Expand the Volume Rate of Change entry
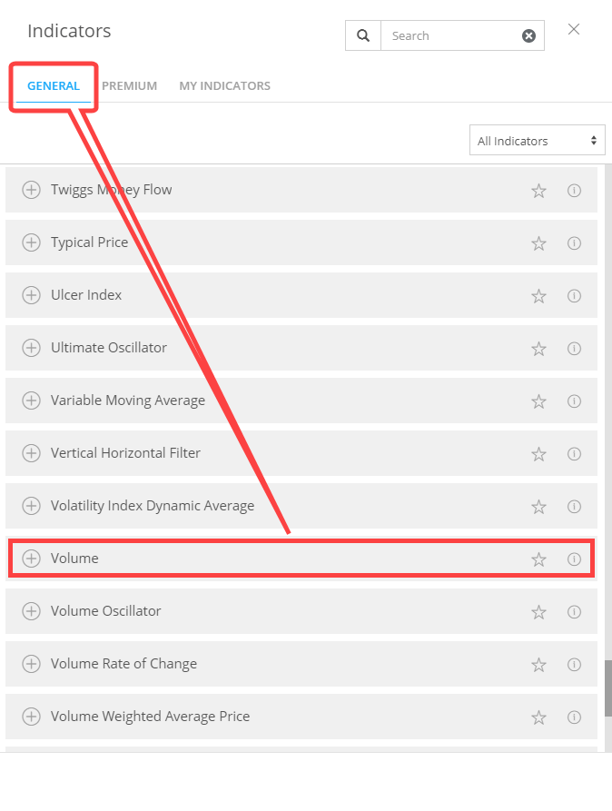The width and height of the screenshot is (612, 811). (x=32, y=664)
